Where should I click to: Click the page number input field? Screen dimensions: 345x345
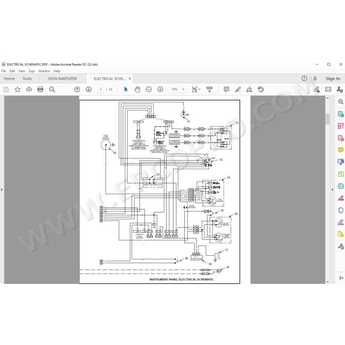click(101, 89)
